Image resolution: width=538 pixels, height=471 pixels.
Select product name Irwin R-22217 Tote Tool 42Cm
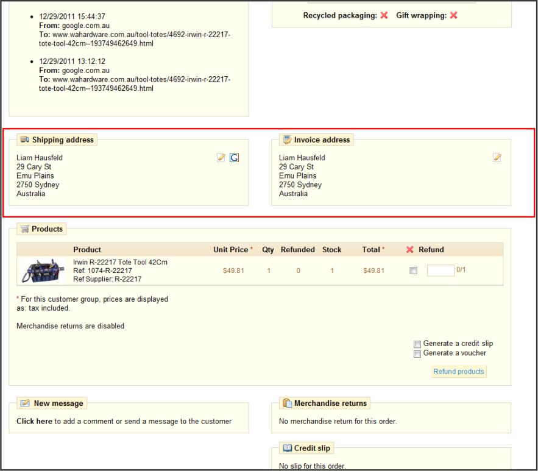(x=120, y=262)
